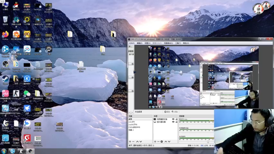The width and height of the screenshot is (274, 154).
Task: Remove selected scene with the minus icon
Action: 133,141
